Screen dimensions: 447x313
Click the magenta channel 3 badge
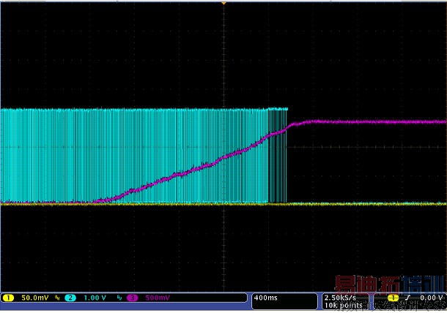(x=132, y=298)
